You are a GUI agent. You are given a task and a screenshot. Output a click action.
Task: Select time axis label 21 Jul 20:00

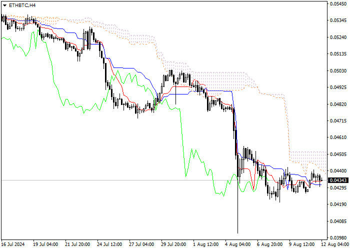click(x=77, y=244)
